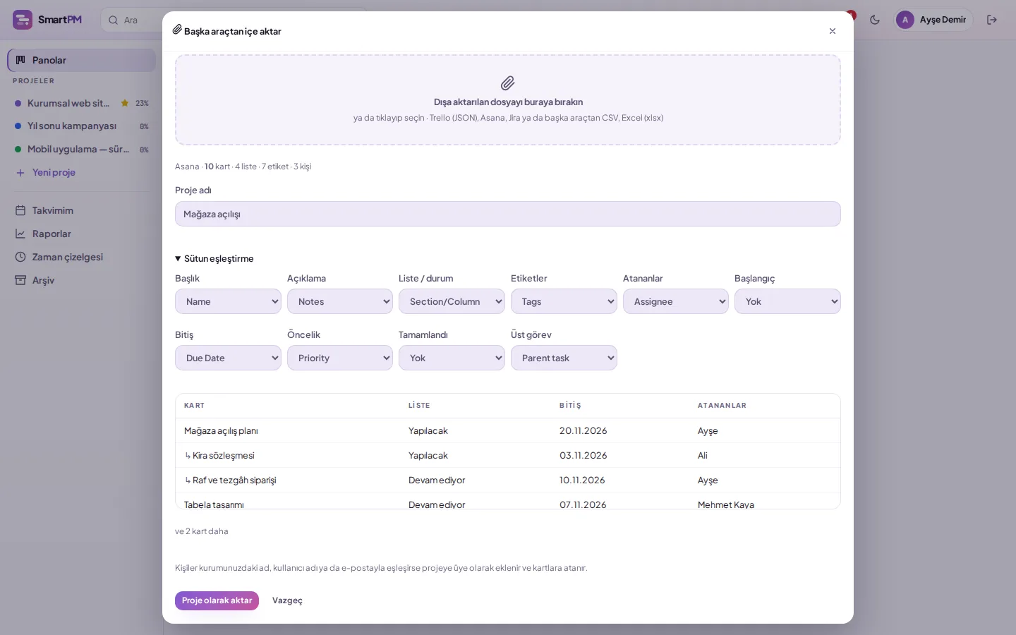The height and width of the screenshot is (635, 1016).
Task: Click the Vazgeç button
Action: (287, 600)
